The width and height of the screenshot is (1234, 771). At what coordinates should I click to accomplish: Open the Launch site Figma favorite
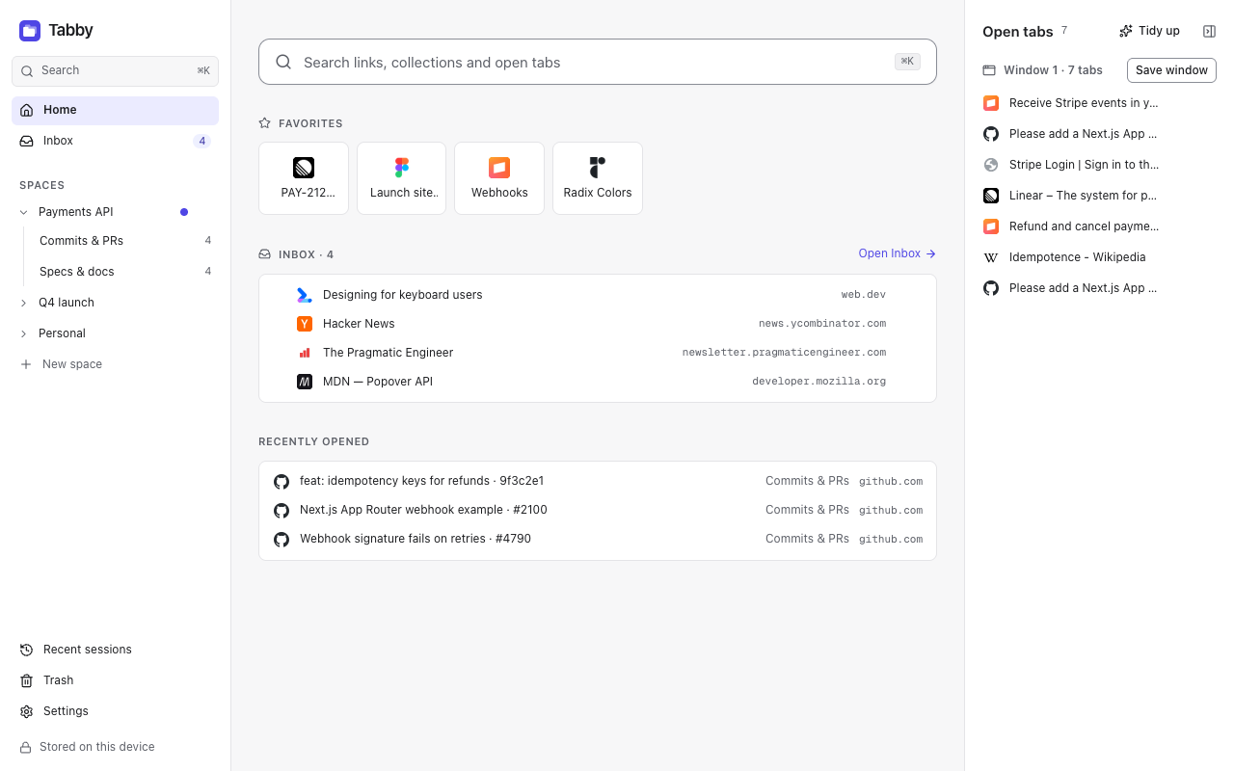[402, 178]
